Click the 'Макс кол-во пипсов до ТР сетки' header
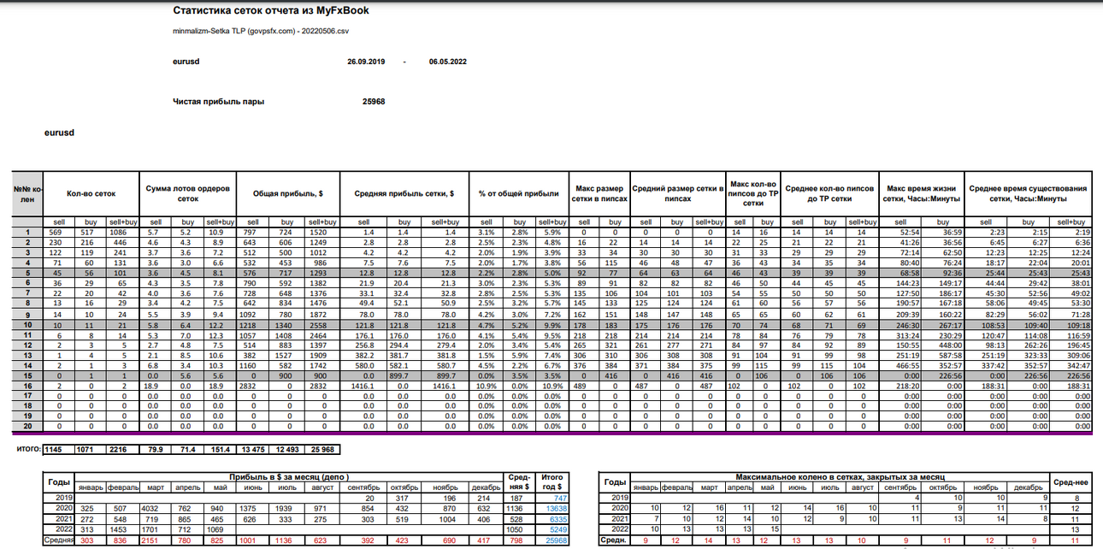The image size is (1103, 549). [x=752, y=193]
